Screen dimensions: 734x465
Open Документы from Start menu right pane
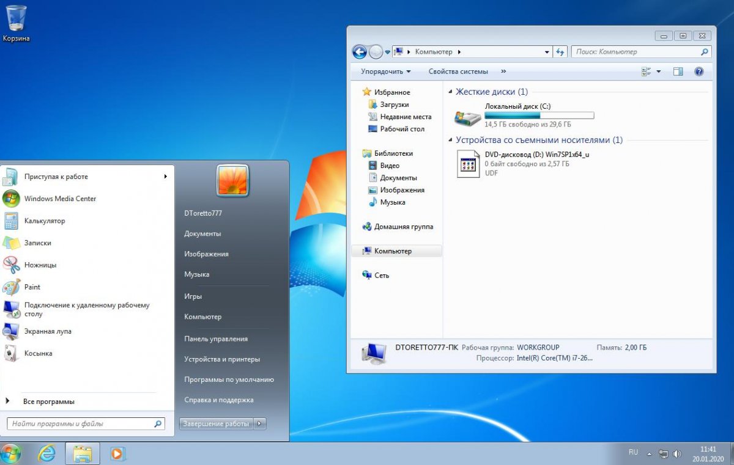point(202,233)
